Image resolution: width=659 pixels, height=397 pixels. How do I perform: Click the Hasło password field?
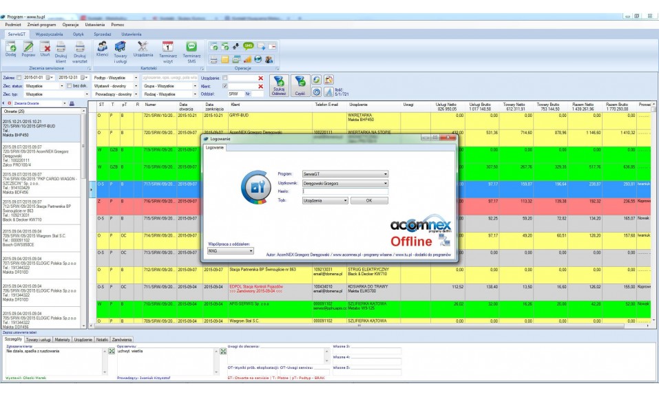pyautogui.click(x=344, y=192)
